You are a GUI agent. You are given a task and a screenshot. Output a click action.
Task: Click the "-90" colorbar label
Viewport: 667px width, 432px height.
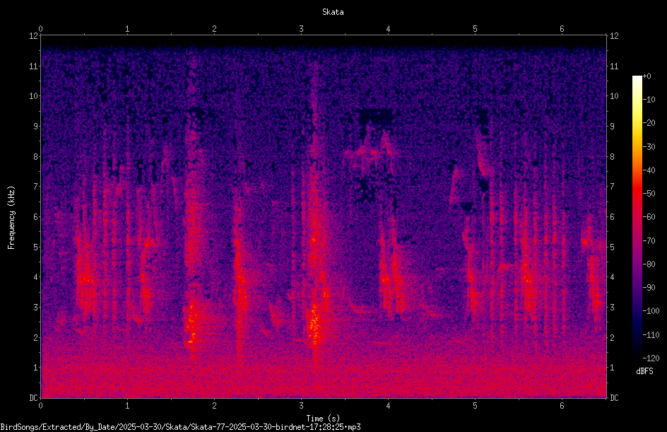click(649, 288)
